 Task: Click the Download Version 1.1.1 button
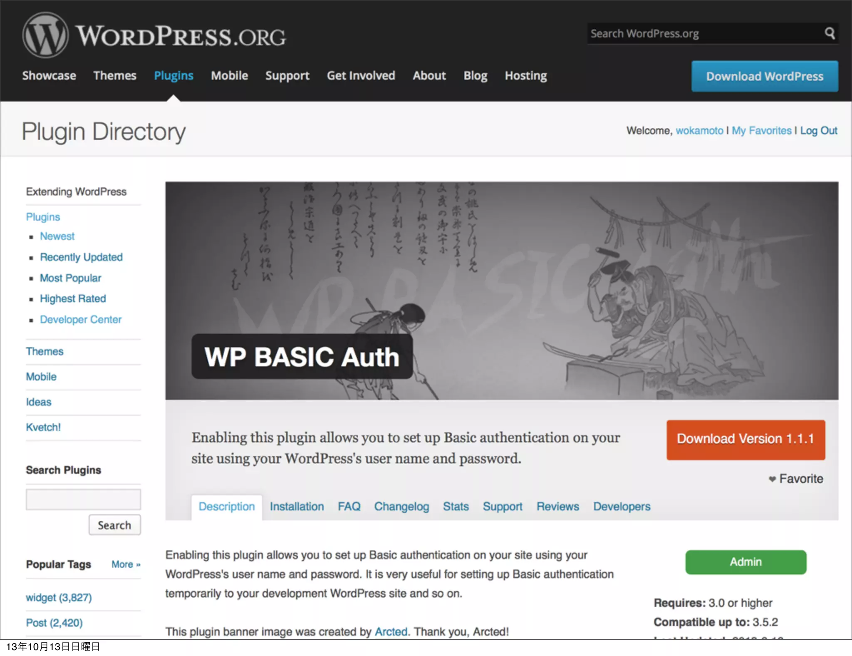pos(745,440)
